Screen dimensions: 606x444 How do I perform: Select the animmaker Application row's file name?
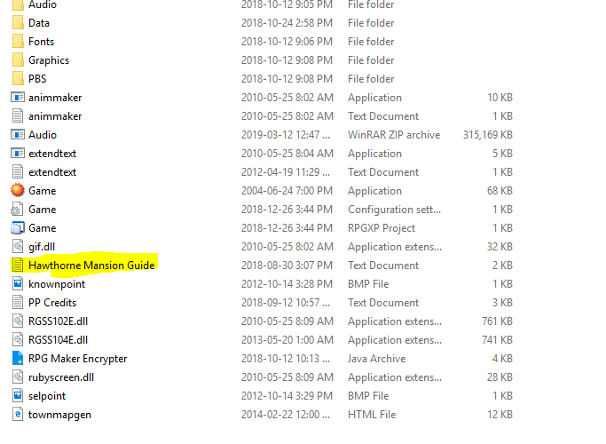point(55,98)
